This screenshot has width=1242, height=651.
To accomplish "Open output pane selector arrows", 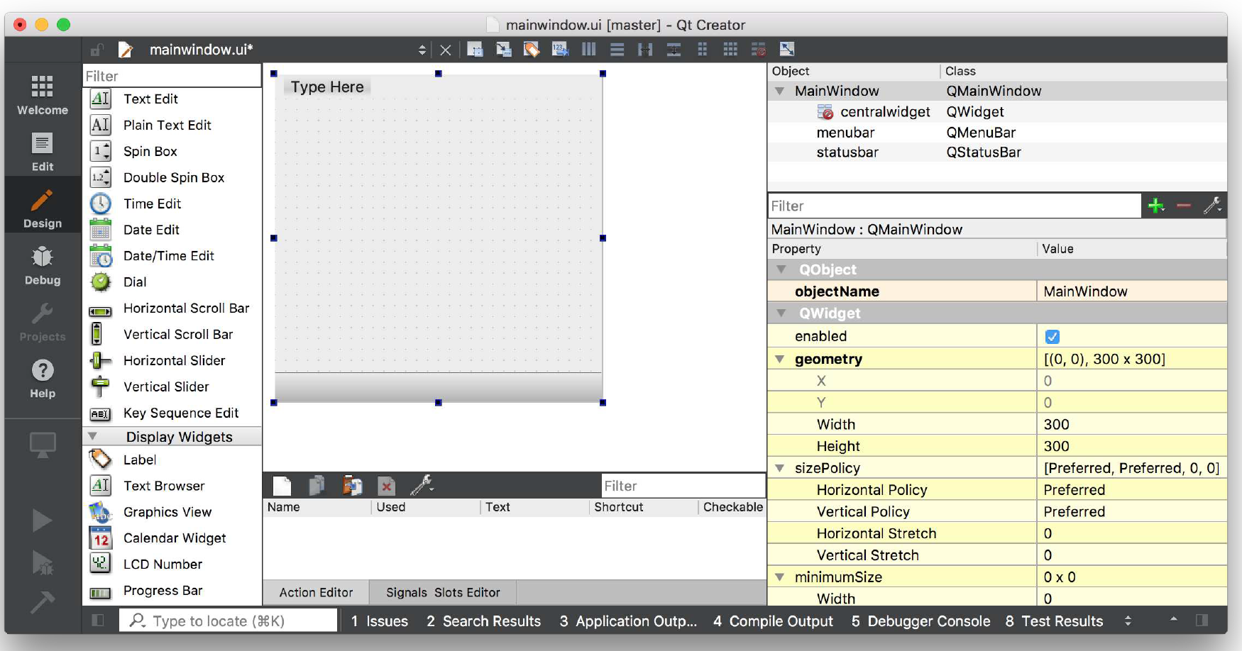I will [1128, 621].
